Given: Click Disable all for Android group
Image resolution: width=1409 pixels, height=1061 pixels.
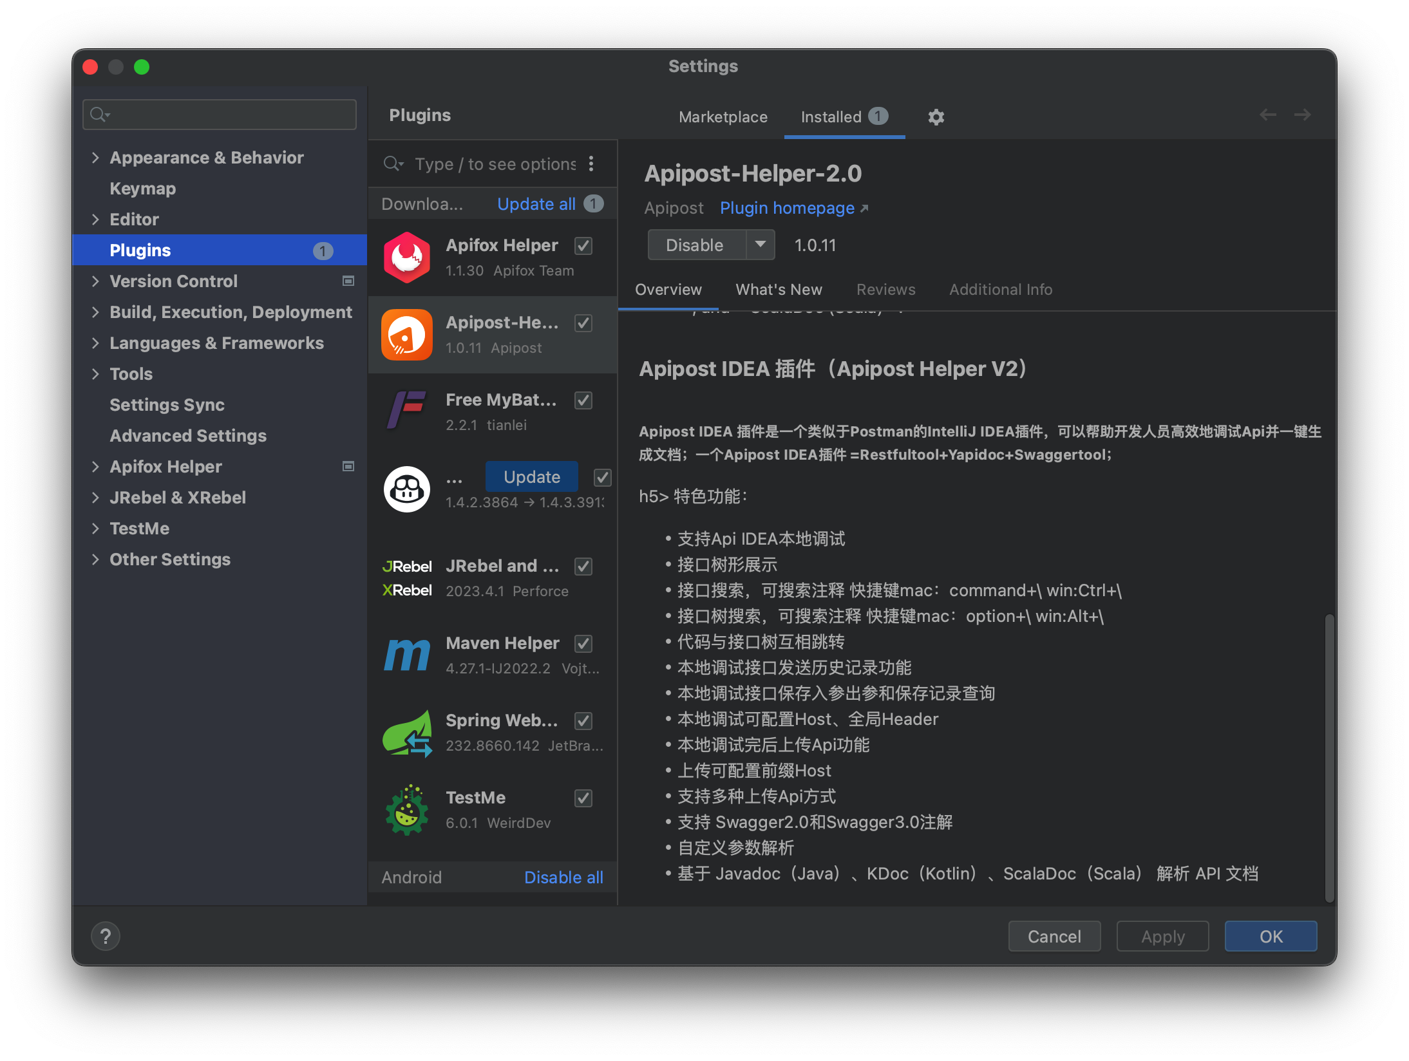Looking at the screenshot, I should 563,878.
